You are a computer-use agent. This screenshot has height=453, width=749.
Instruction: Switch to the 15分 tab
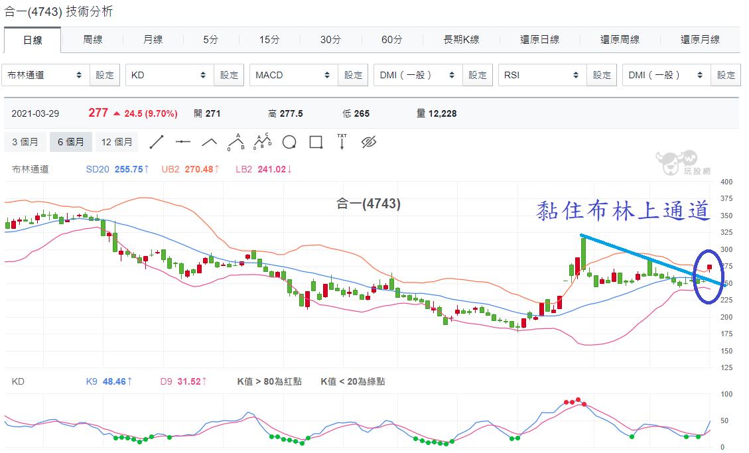click(269, 40)
